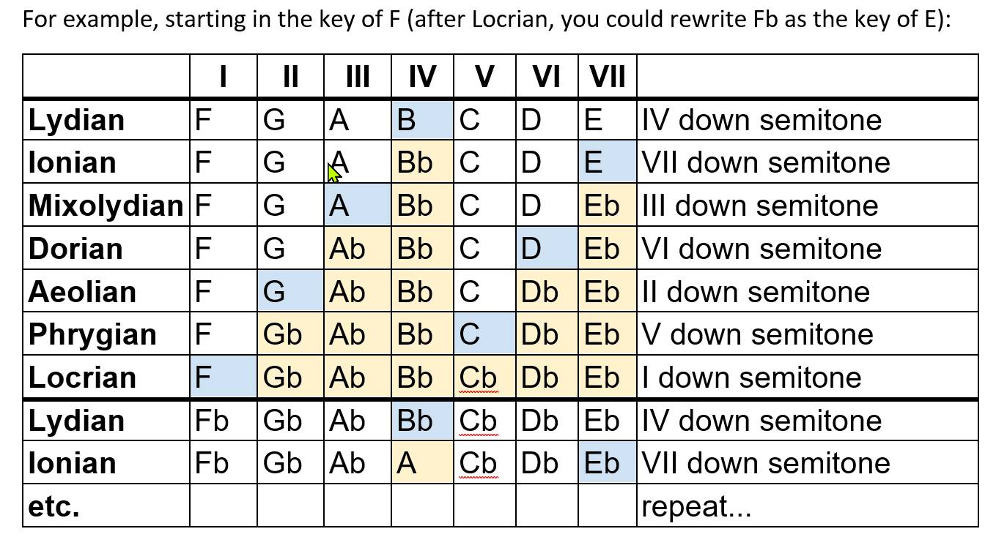The height and width of the screenshot is (537, 996).
Task: Click the 'repeat...' cell
Action: (807, 506)
